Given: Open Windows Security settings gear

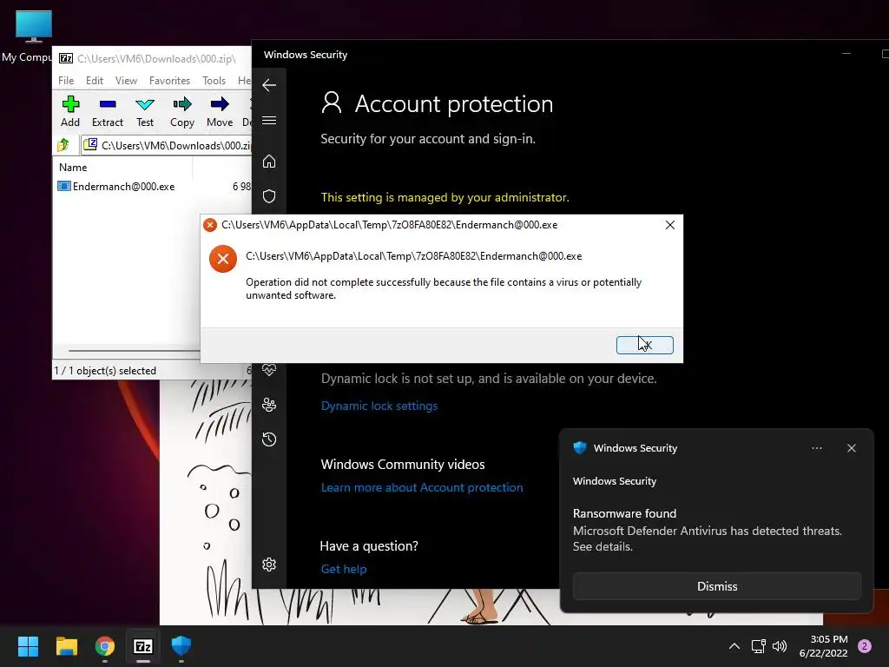Looking at the screenshot, I should (x=269, y=565).
